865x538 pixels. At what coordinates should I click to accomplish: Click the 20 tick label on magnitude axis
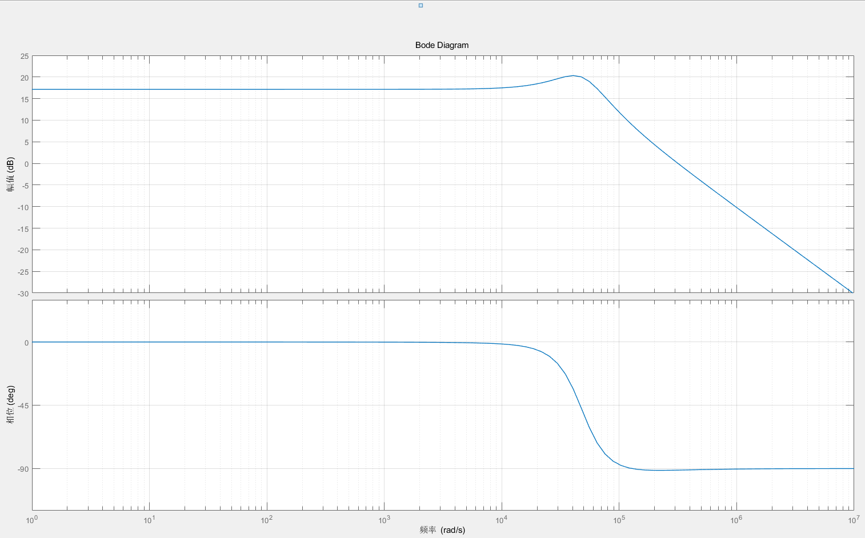pyautogui.click(x=25, y=78)
